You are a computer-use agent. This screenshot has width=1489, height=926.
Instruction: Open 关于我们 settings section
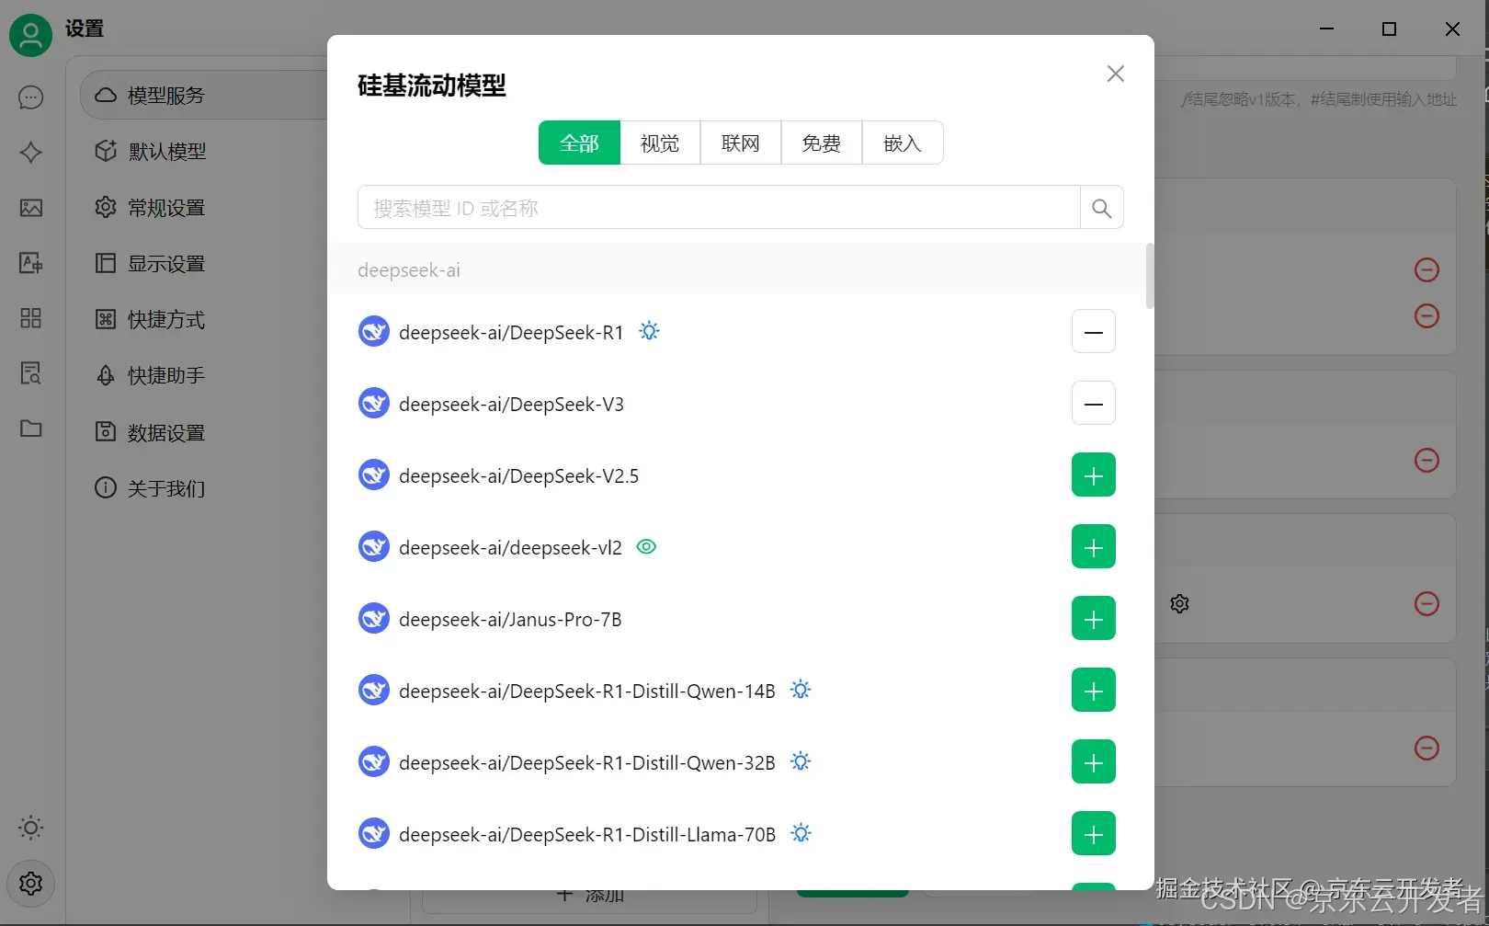[150, 488]
